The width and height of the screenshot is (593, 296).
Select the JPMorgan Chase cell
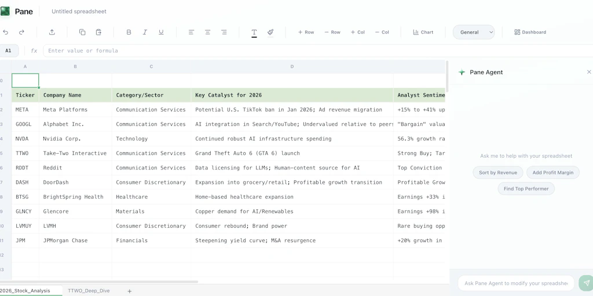(75, 240)
